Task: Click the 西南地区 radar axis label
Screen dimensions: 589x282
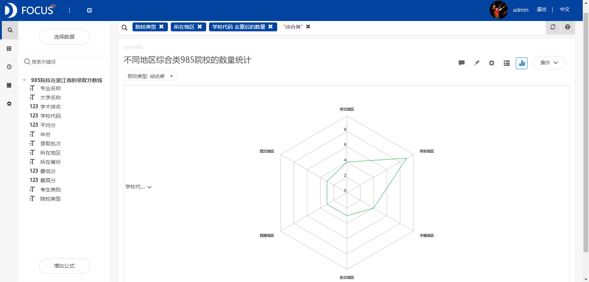Action: (267, 236)
